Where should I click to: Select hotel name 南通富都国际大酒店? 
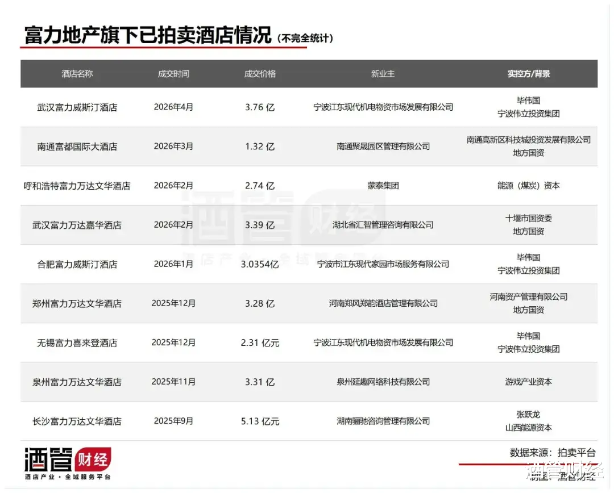[77, 147]
